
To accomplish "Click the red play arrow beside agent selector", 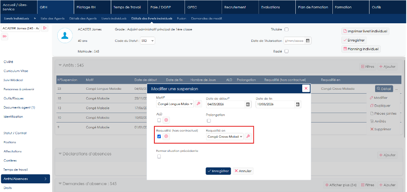I will click(x=45, y=28).
